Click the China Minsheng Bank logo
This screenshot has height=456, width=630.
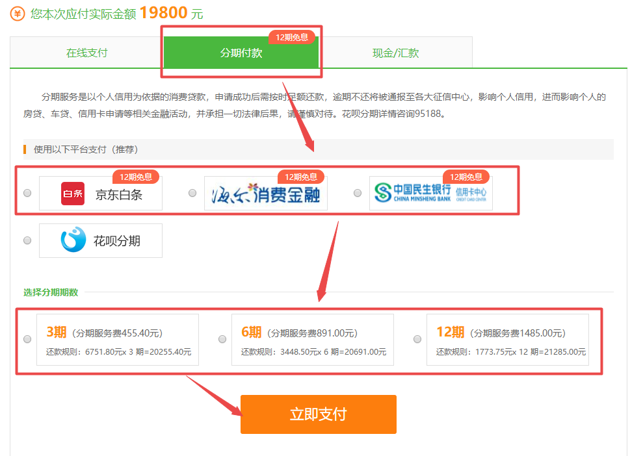point(430,193)
